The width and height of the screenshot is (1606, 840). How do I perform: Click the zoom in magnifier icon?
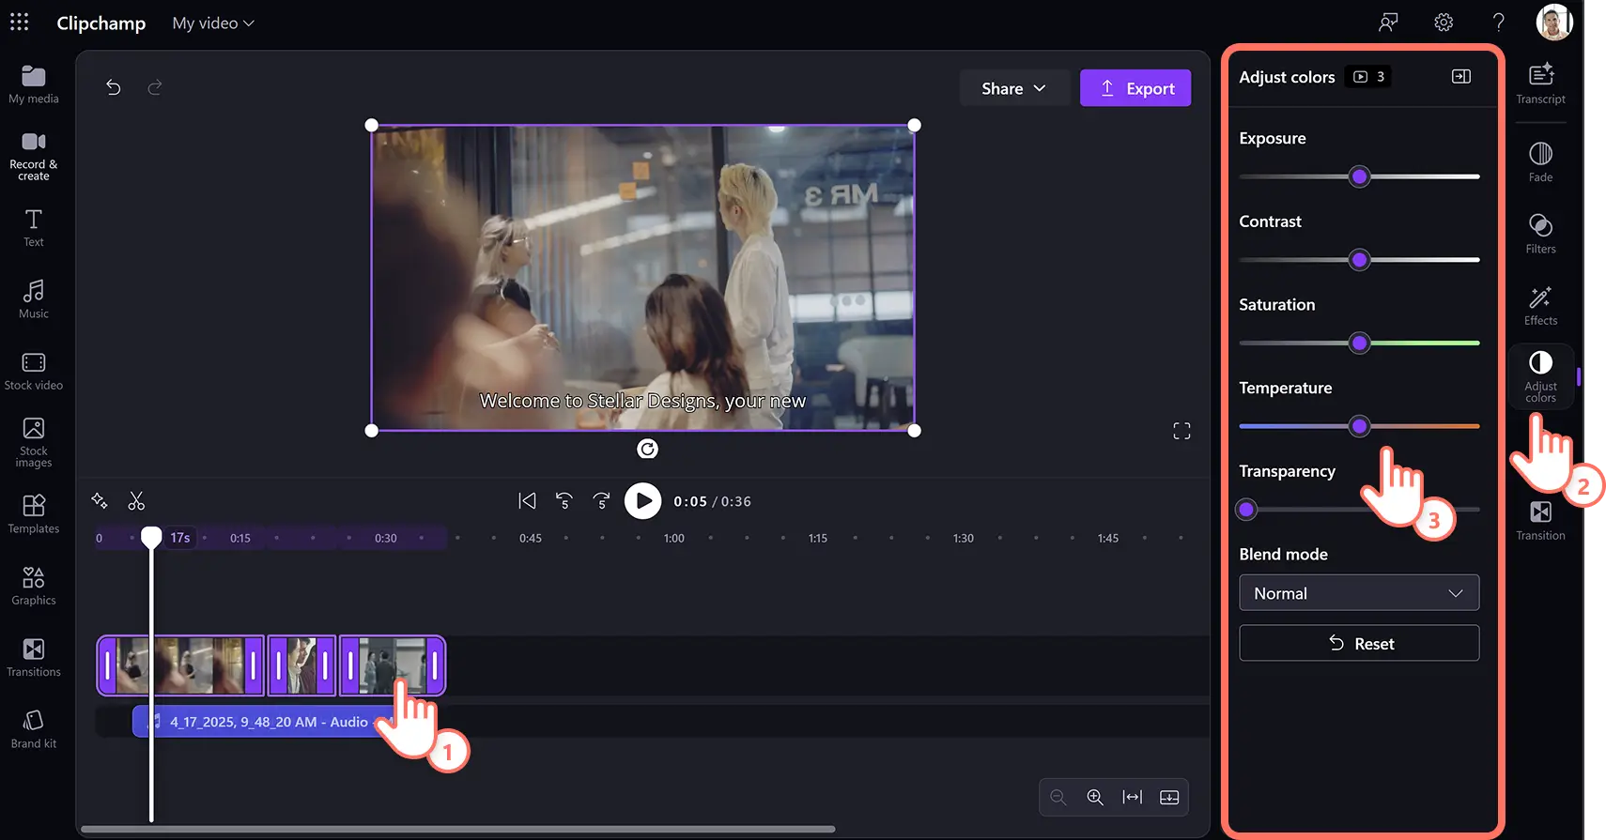coord(1095,797)
